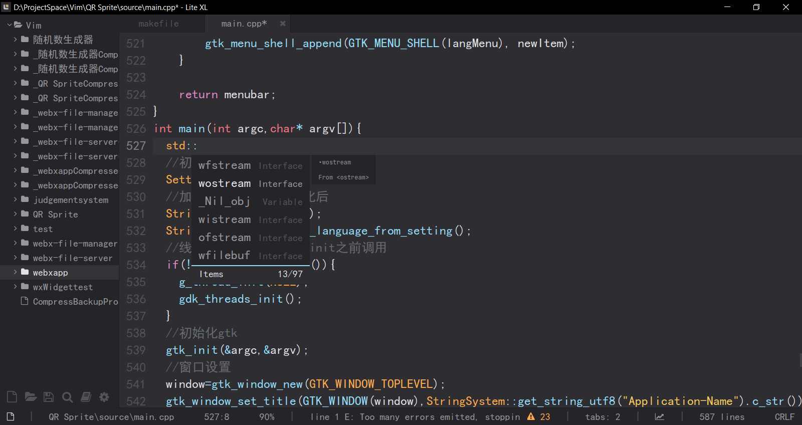Click the book icon in sidebar toolbar
The image size is (802, 425).
coord(86,397)
